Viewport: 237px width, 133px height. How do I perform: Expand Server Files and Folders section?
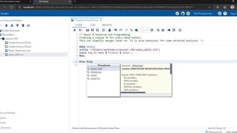[11, 20]
